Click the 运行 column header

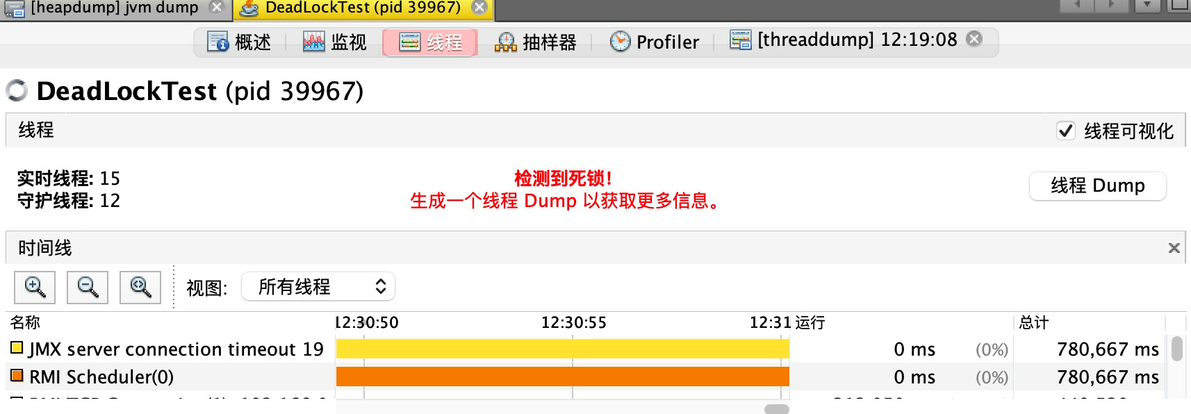tap(810, 322)
